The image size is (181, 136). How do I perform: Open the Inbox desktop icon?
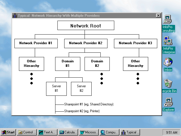[x=168, y=62]
